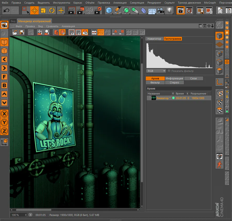This screenshot has width=232, height=221.
Task: Click the Undo arrow icon
Action: tap(6, 11)
